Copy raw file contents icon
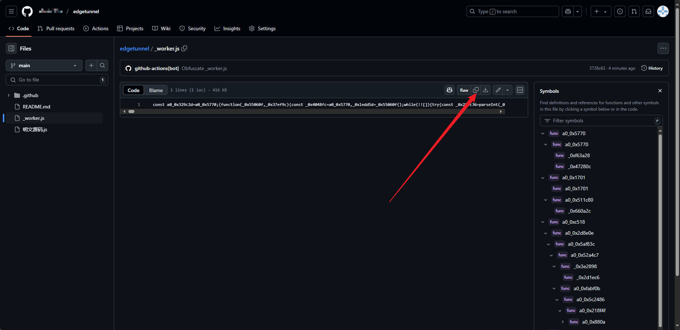Screen dimensions: 680x330 [476, 90]
